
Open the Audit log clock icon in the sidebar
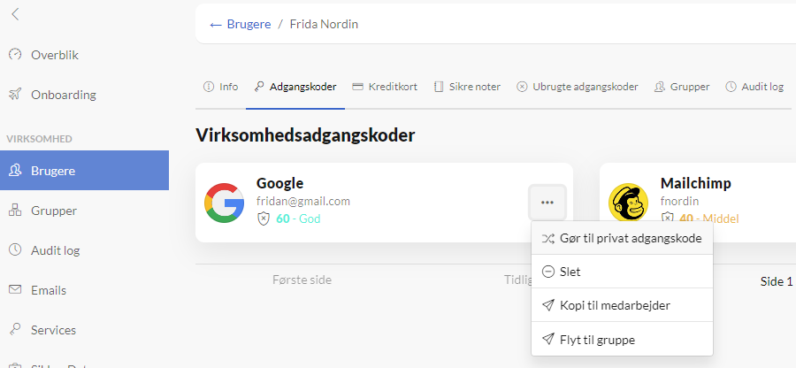coord(15,249)
